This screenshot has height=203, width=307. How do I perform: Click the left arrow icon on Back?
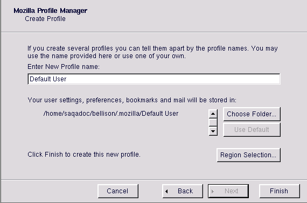click(x=166, y=191)
